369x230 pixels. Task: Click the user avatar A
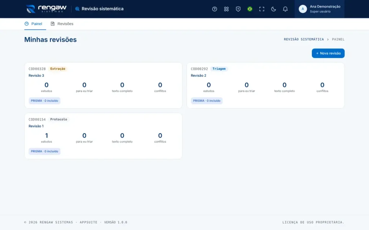tap(303, 9)
